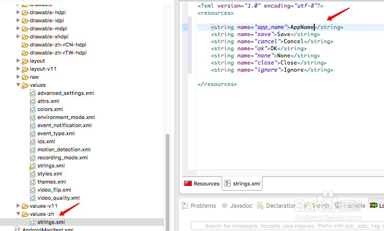Image resolution: width=384 pixels, height=231 pixels.
Task: Select ids.xml in the tree
Action: [x=46, y=141]
